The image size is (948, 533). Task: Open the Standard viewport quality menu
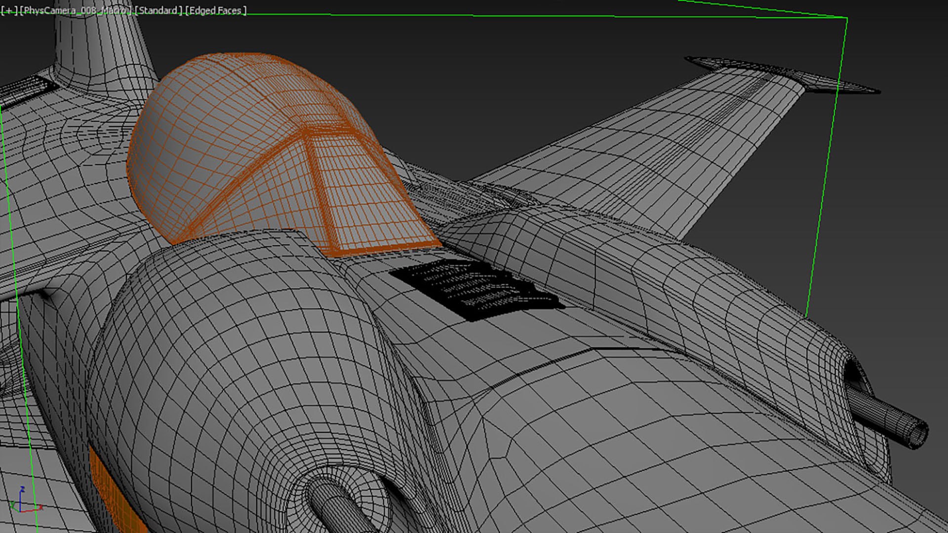coord(158,10)
